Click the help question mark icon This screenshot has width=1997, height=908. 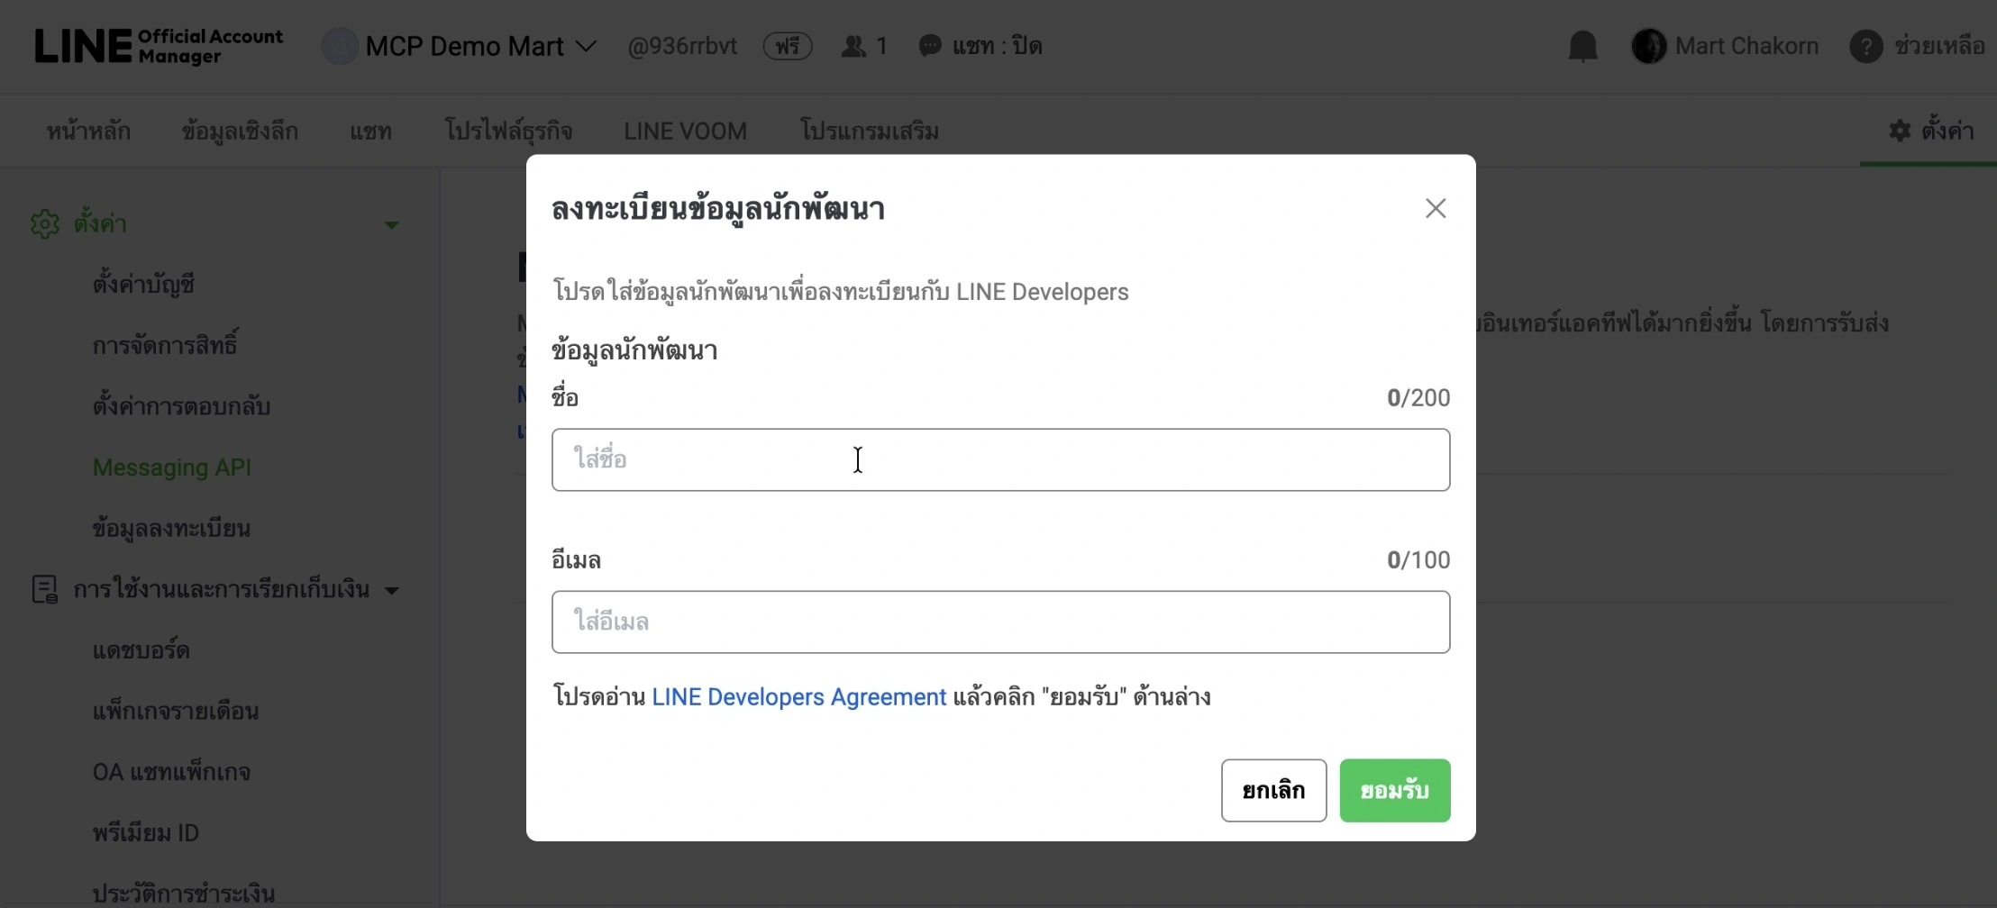pos(1866,46)
